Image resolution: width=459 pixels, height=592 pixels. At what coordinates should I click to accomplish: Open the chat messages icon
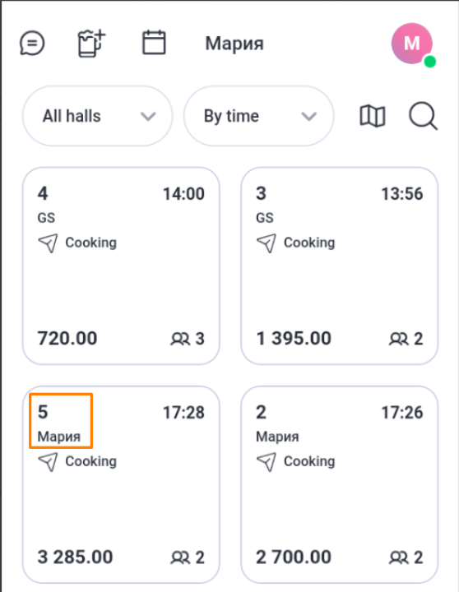point(32,43)
